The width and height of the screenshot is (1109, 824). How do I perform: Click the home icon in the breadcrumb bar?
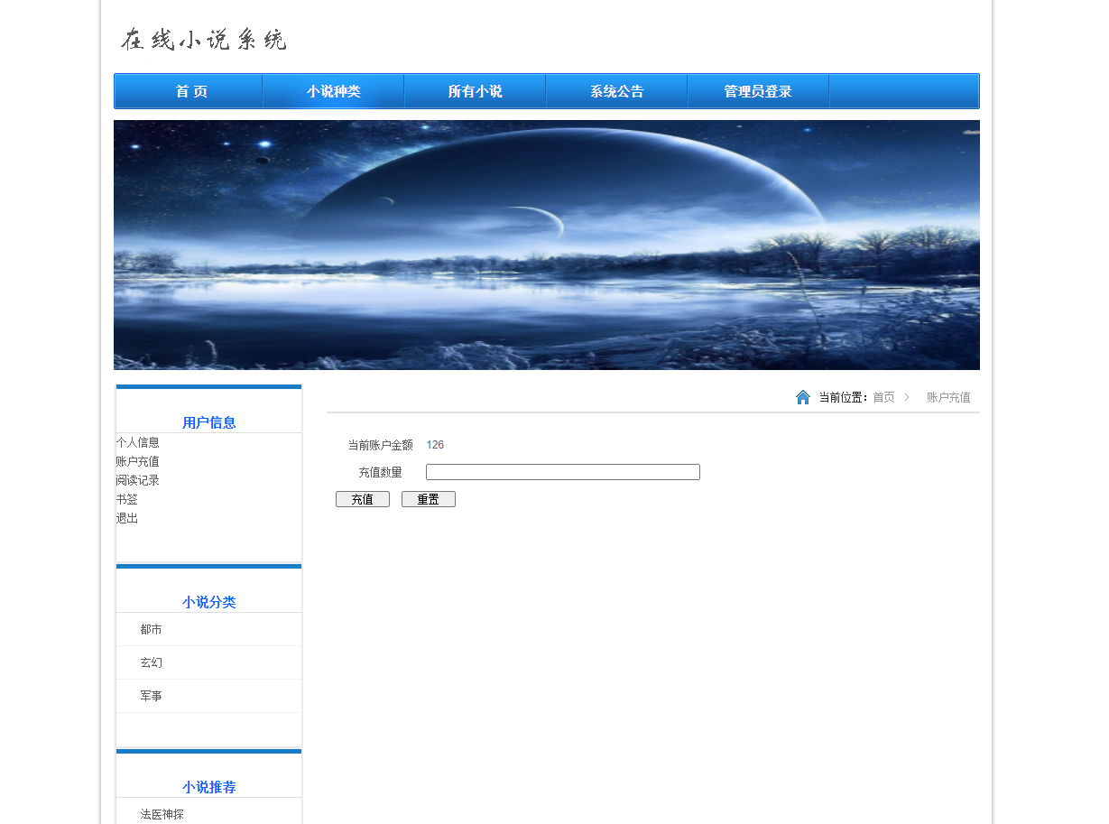click(803, 396)
